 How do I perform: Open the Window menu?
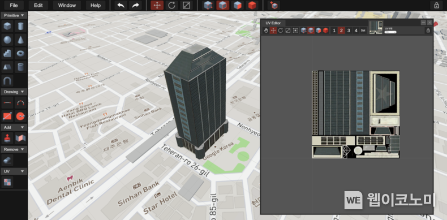(x=67, y=6)
